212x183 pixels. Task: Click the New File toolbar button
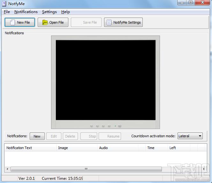click(x=20, y=22)
